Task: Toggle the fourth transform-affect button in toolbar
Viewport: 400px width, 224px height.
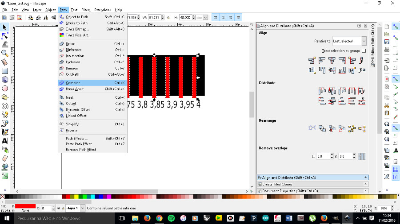Action: [238, 18]
